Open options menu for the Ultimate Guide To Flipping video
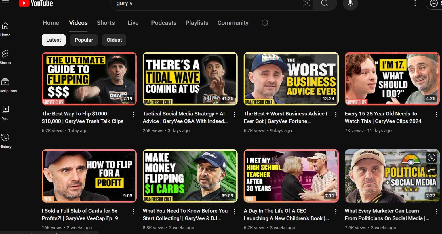Image resolution: width=442 pixels, height=234 pixels. [x=134, y=114]
